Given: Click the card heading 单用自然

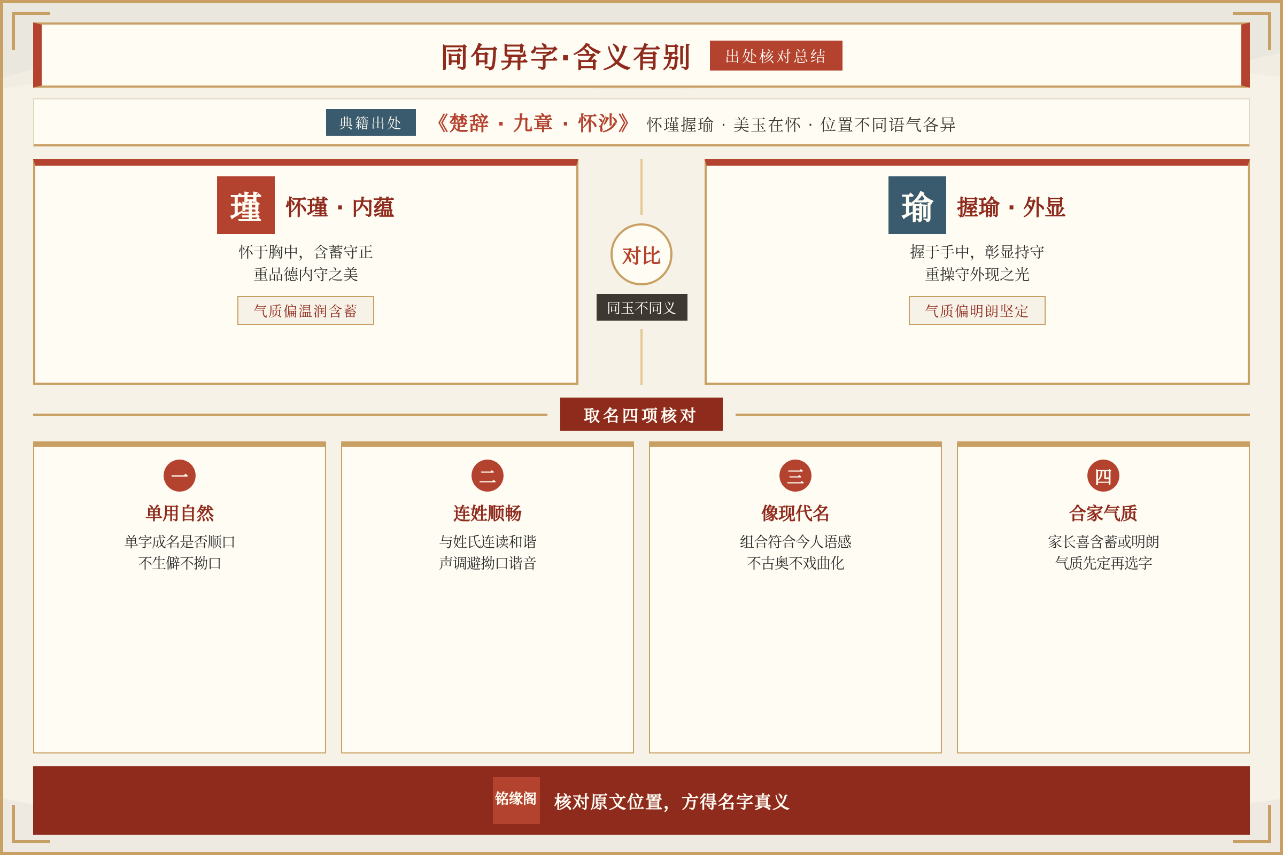Looking at the screenshot, I should click(180, 513).
